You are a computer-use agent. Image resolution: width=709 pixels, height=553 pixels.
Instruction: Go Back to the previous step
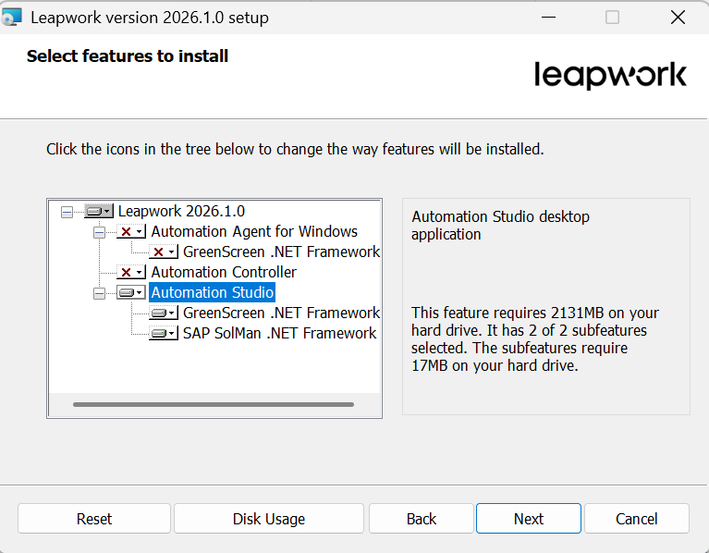(422, 519)
